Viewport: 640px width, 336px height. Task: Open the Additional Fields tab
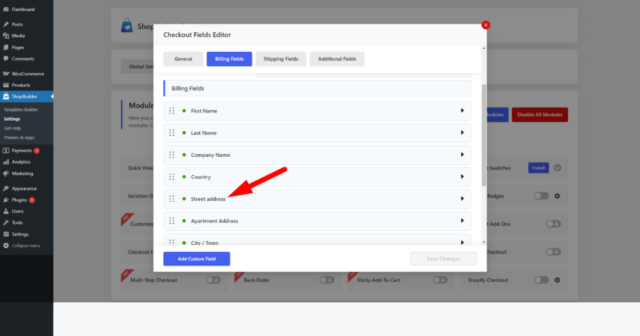click(x=337, y=59)
